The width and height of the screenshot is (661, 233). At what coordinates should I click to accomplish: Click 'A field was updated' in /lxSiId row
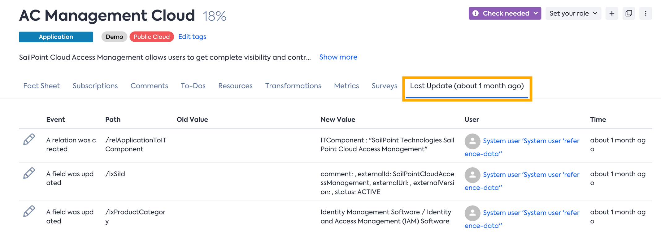click(70, 178)
